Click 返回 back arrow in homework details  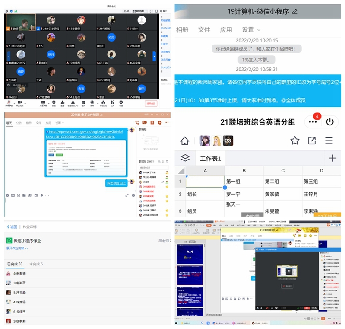pyautogui.click(x=12, y=227)
